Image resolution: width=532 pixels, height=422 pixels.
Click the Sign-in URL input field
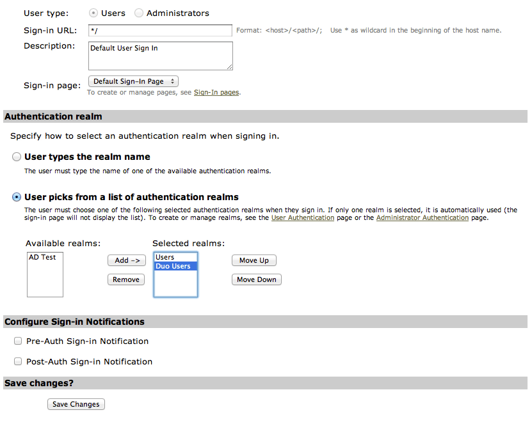tap(160, 30)
